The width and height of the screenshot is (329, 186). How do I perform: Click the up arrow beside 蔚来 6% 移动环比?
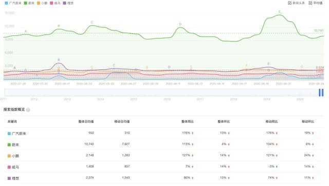313,144
